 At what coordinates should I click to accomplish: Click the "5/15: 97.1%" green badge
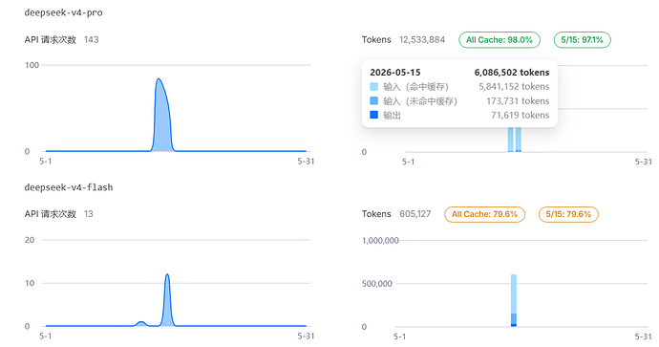click(582, 40)
